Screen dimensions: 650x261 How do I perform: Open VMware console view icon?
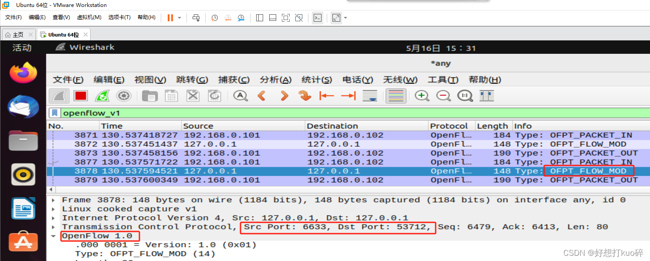coord(318,18)
